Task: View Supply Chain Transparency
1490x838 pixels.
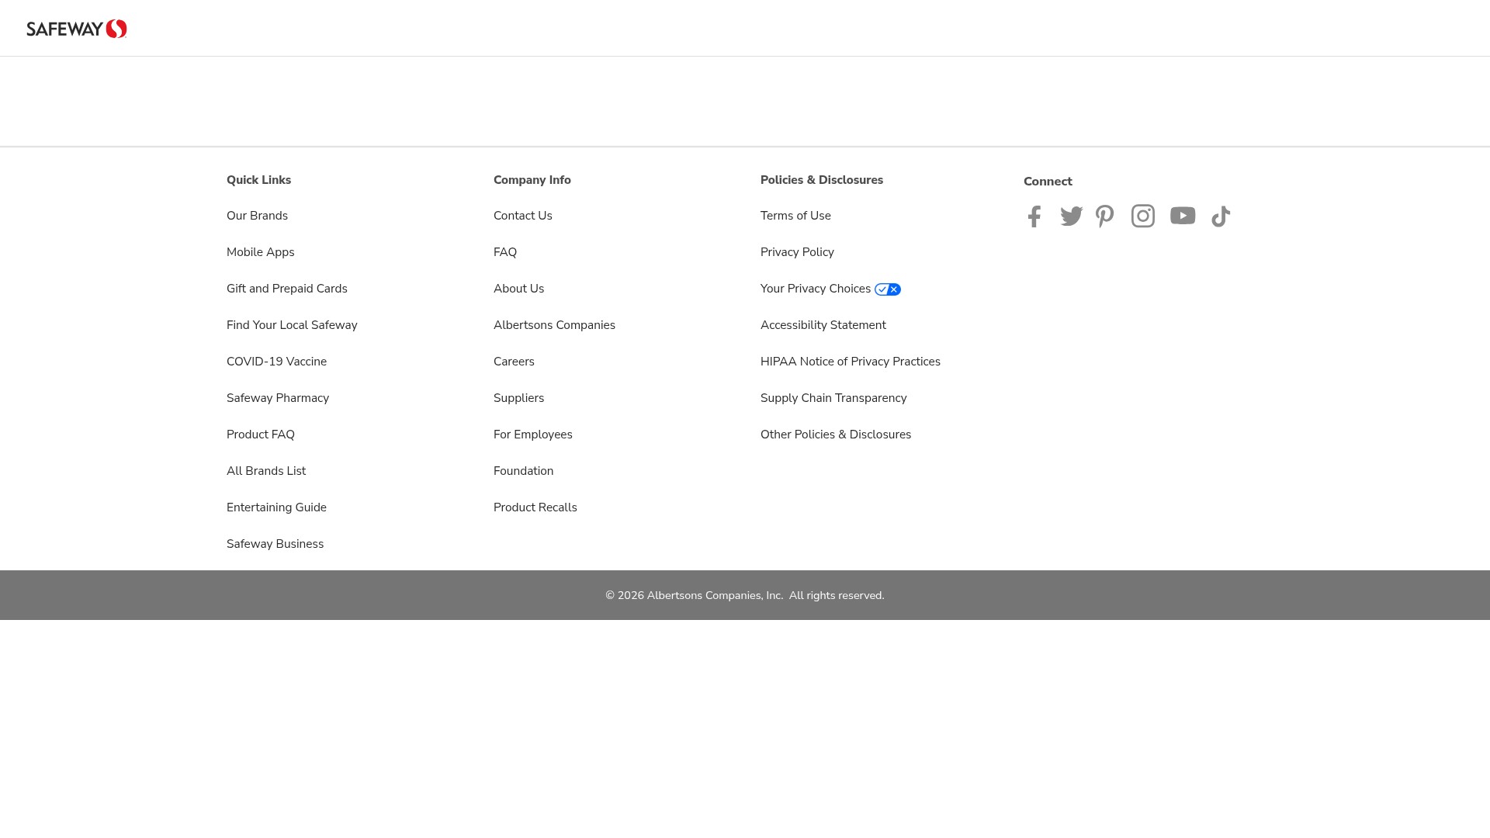Action: [x=833, y=398]
